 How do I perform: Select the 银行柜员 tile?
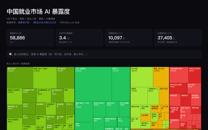coord(183,118)
